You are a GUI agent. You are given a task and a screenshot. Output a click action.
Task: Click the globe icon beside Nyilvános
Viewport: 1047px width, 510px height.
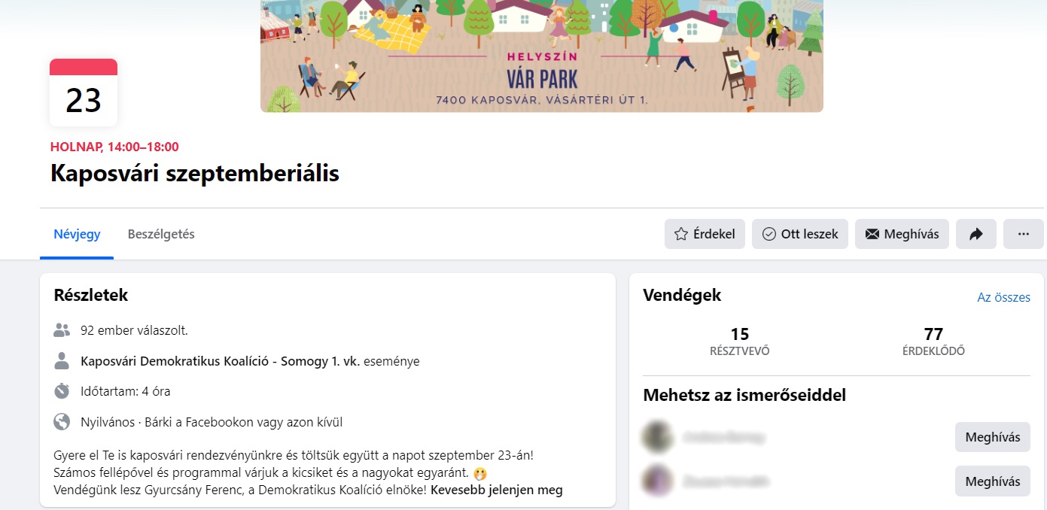[62, 422]
